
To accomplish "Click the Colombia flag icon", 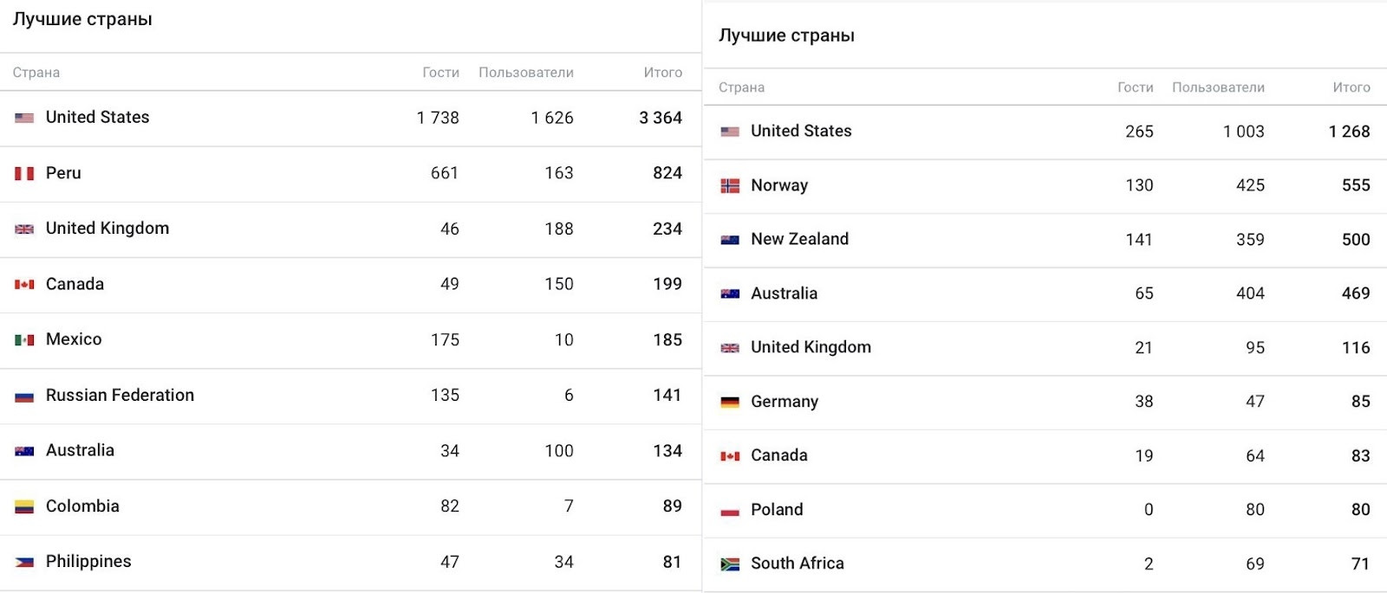I will 24,506.
